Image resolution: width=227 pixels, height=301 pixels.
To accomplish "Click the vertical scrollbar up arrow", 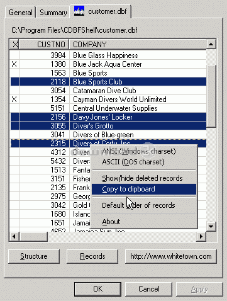I will pyautogui.click(x=211, y=44).
